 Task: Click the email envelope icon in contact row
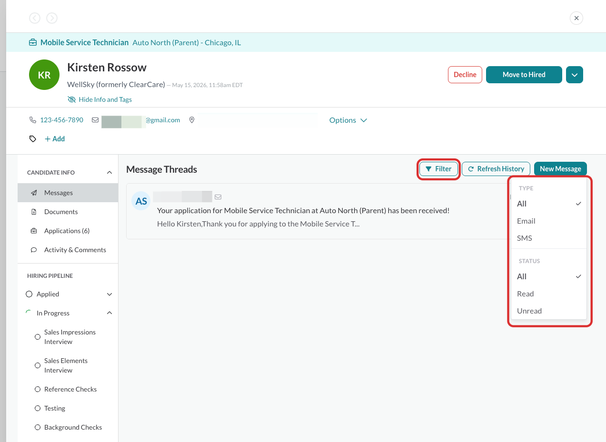(95, 120)
